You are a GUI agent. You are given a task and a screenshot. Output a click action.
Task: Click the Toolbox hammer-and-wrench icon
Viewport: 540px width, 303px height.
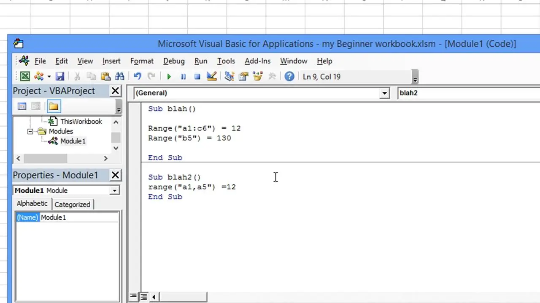272,77
